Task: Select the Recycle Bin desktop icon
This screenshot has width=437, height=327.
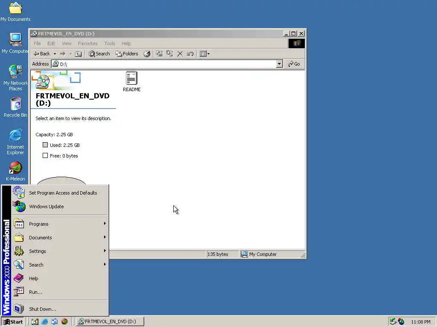Action: 16,107
